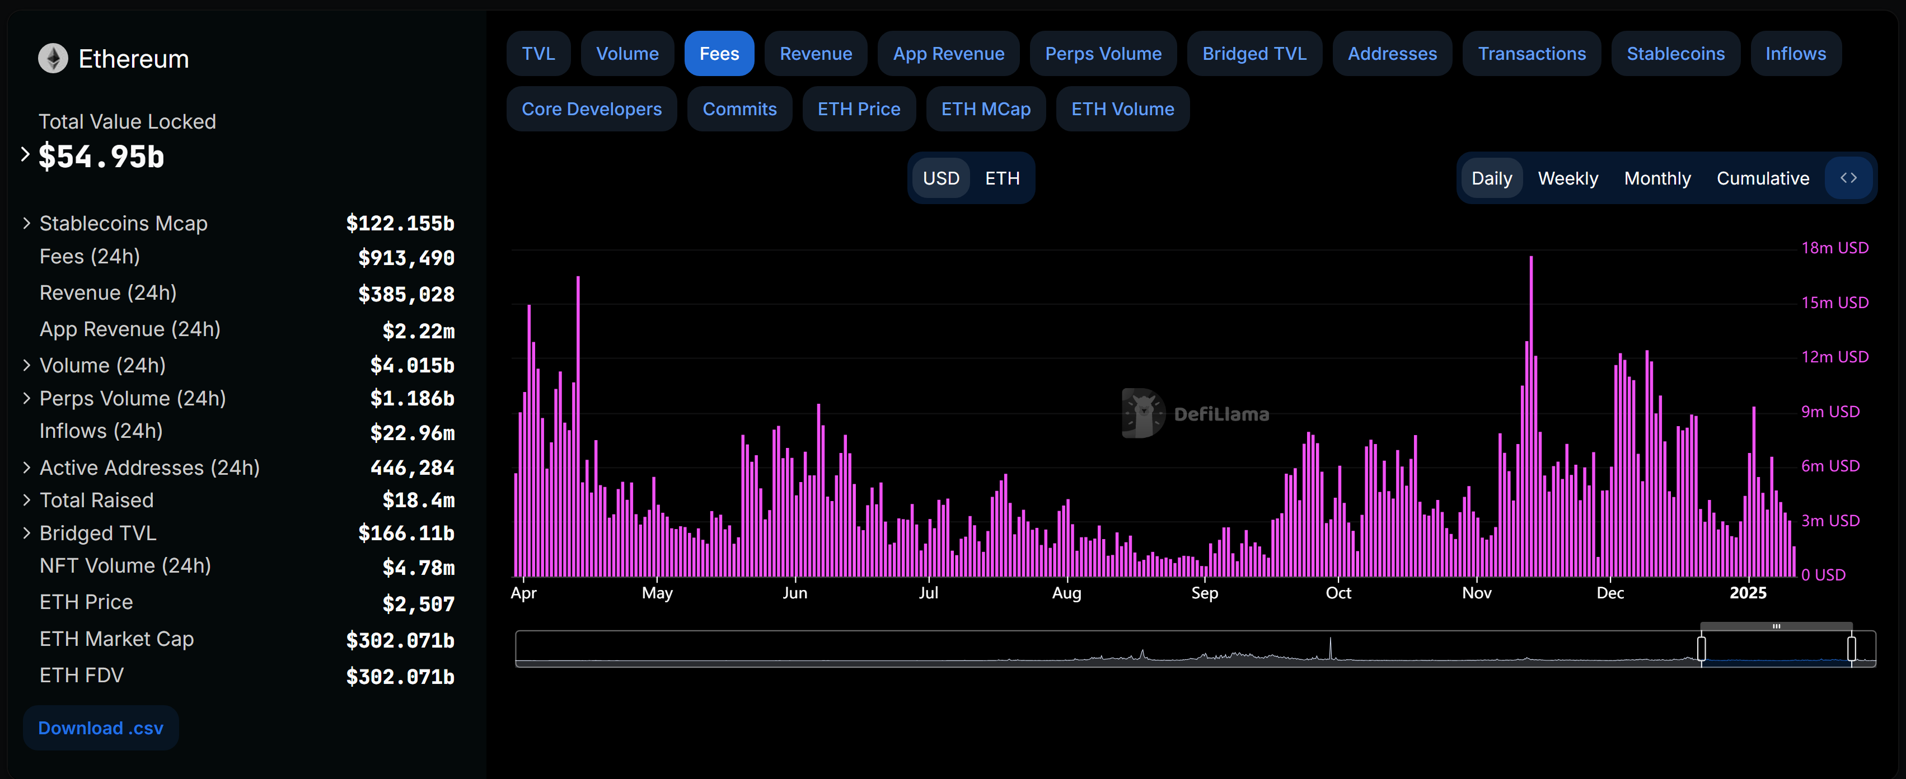Switch chart denomination to ETH
This screenshot has height=779, width=1906.
tap(1002, 178)
